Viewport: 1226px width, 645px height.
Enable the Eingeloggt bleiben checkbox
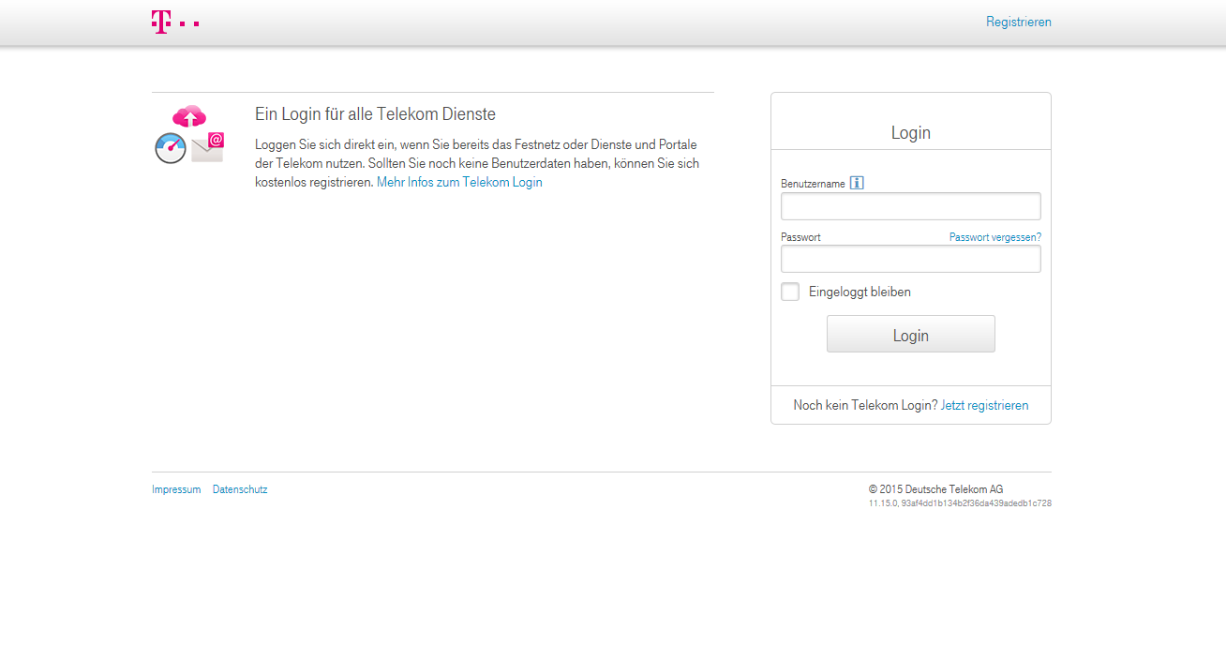[x=790, y=292]
